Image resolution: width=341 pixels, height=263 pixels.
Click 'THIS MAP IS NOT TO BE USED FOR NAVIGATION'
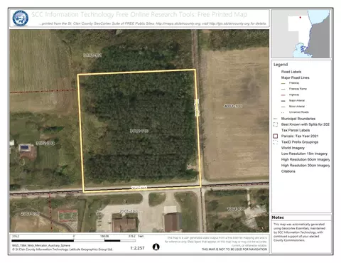234,249
